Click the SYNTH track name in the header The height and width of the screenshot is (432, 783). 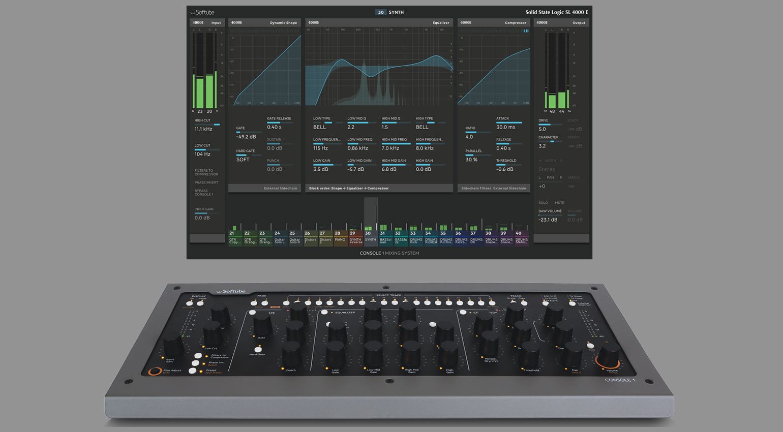tap(396, 12)
